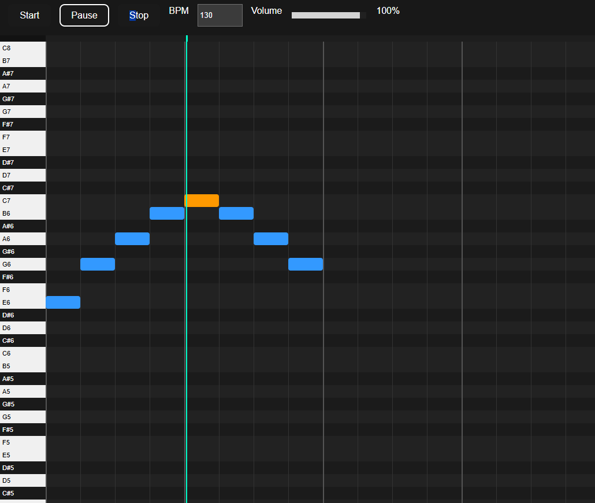Click the teal playhead marker
Screen dimensions: 595x503
187,38
